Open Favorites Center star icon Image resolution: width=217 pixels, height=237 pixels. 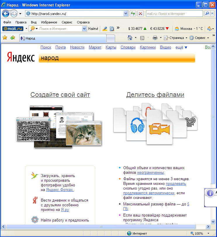[x=5, y=37]
